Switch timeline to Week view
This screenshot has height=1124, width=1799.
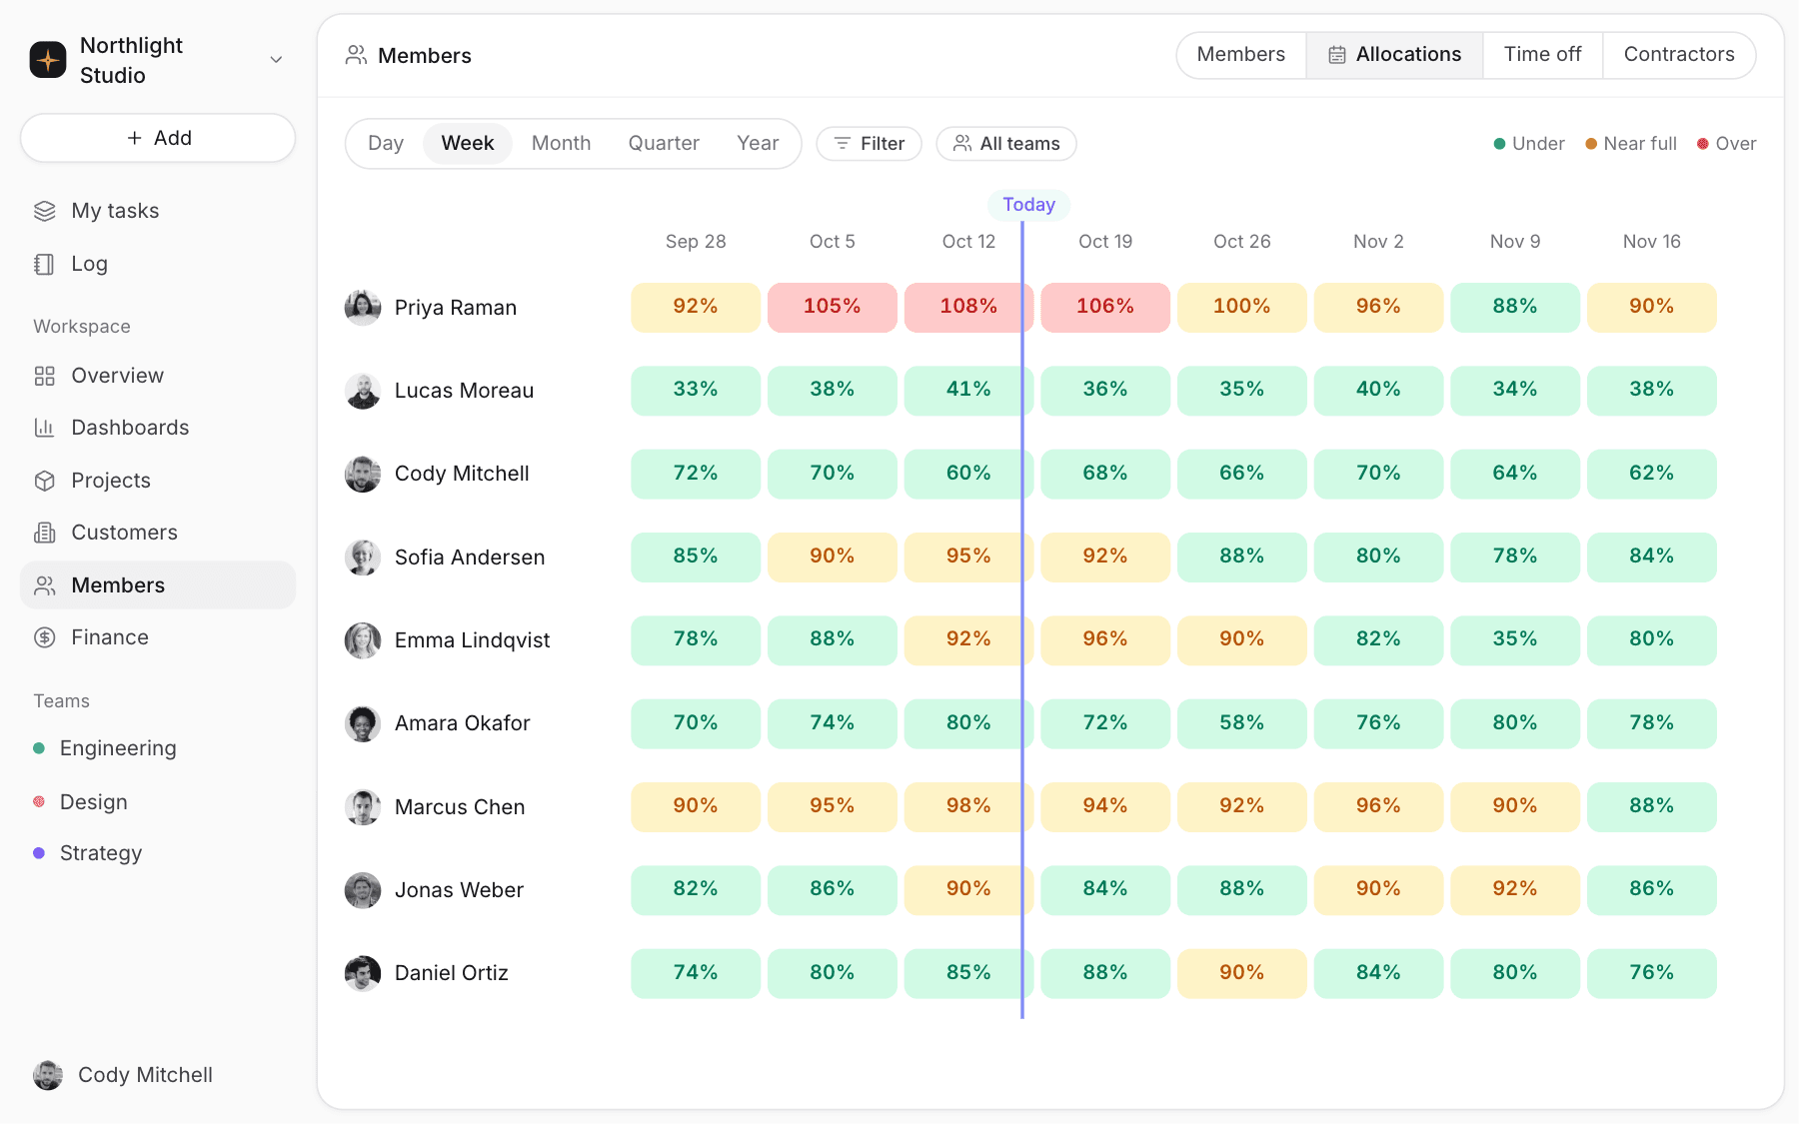[x=468, y=144]
